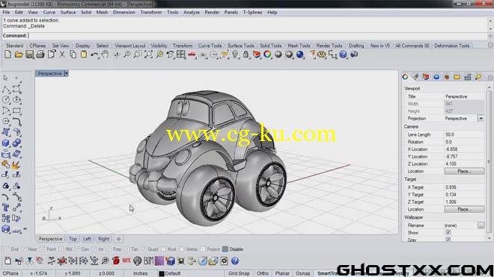494x277 pixels.
Task: Toggle Ortho in the status bar
Action: [263, 273]
